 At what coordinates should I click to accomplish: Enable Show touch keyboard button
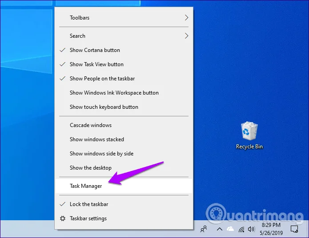(124, 107)
